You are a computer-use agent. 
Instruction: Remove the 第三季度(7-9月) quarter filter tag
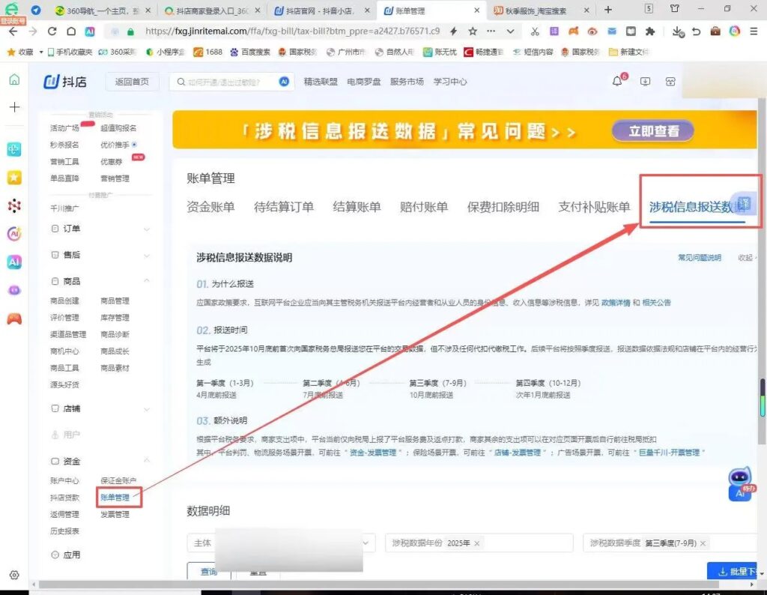click(x=703, y=543)
